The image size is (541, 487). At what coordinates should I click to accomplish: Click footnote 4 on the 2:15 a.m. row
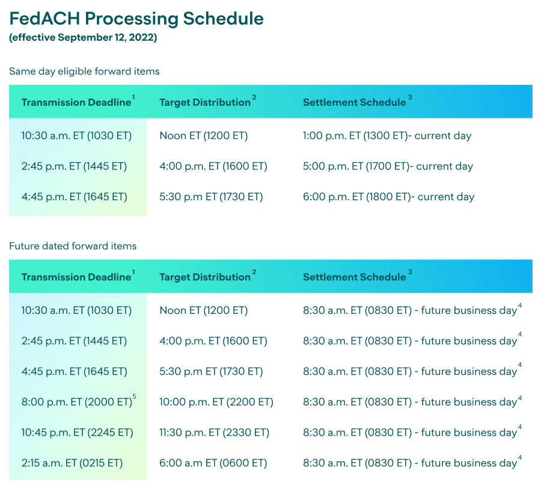click(x=519, y=458)
